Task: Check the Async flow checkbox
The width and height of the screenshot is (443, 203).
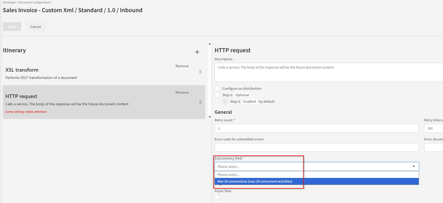Action: (x=217, y=197)
